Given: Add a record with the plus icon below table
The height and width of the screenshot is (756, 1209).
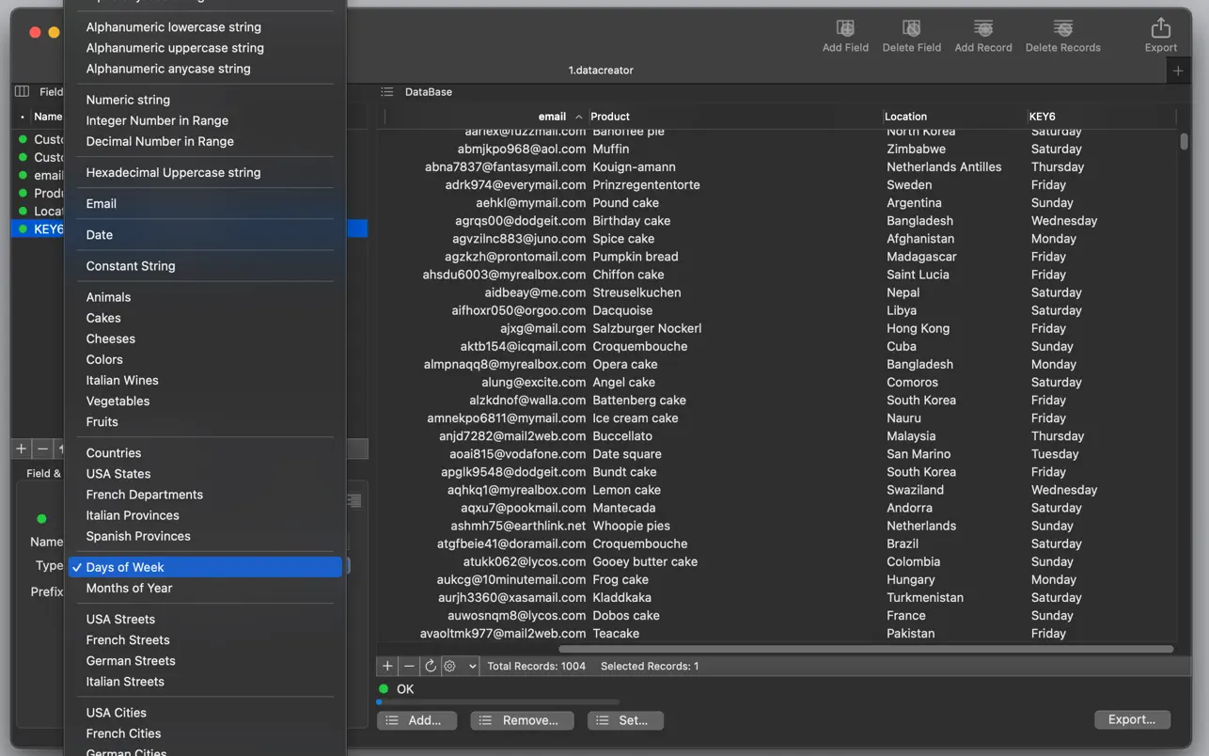Looking at the screenshot, I should (x=387, y=666).
